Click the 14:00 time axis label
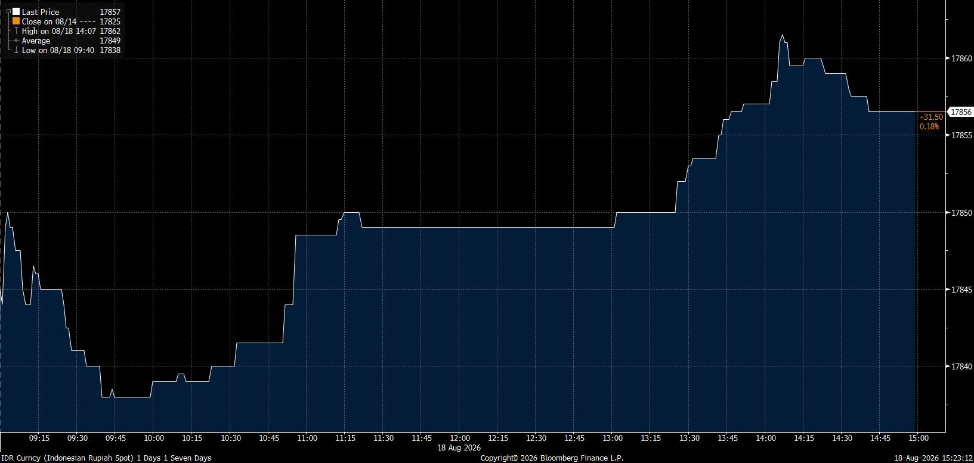This screenshot has width=974, height=463. [x=765, y=439]
